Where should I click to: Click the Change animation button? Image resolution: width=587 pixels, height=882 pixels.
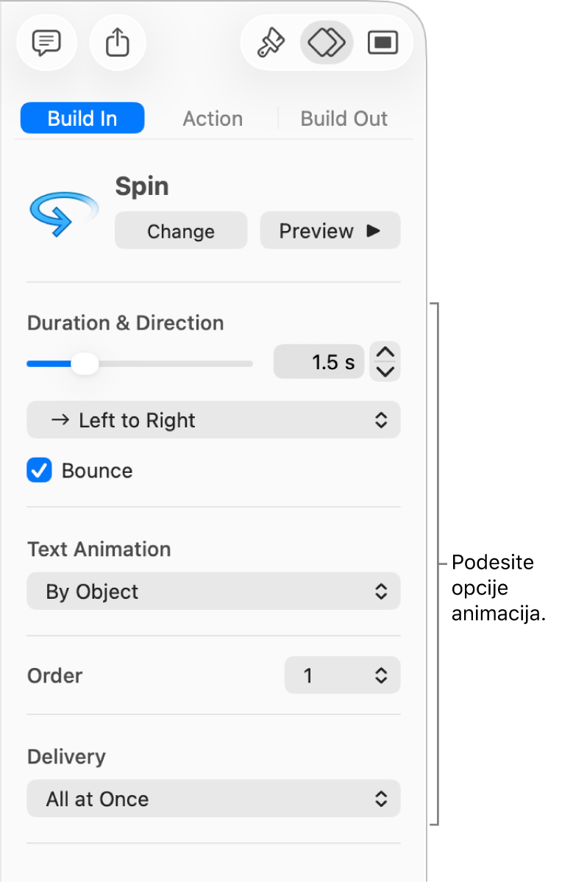pyautogui.click(x=181, y=231)
